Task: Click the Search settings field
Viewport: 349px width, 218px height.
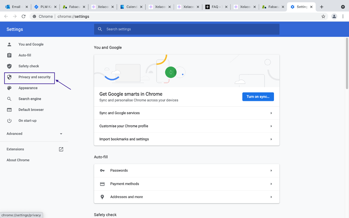Action: pyautogui.click(x=186, y=29)
